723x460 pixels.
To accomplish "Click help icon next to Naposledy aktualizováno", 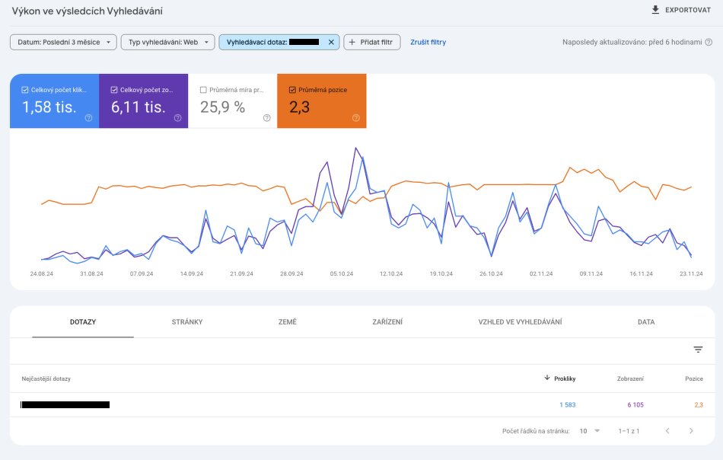I will pyautogui.click(x=709, y=43).
